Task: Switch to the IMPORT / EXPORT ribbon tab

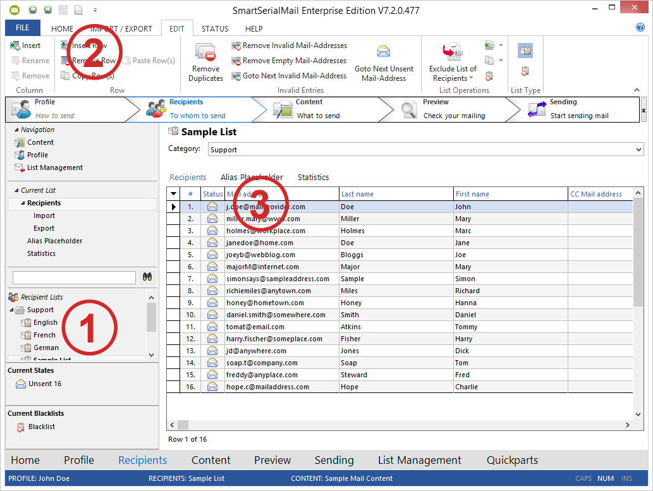Action: point(121,28)
